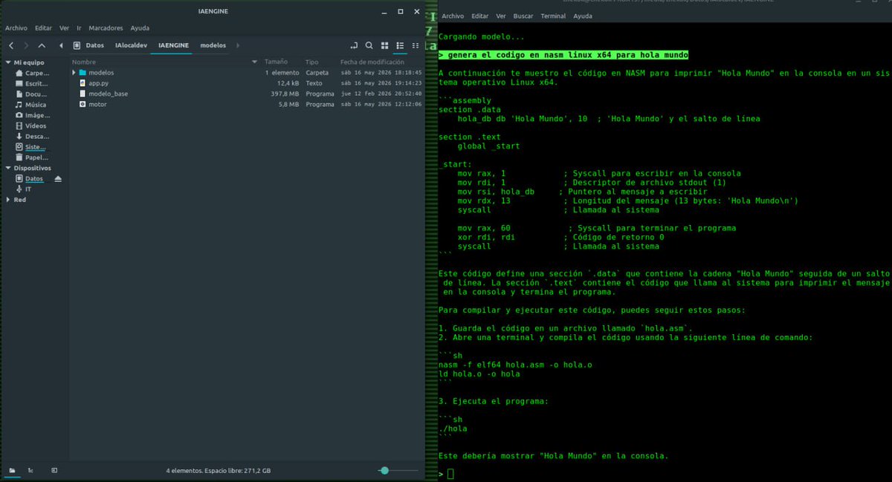Image resolution: width=892 pixels, height=482 pixels.
Task: Go up to the parent folder
Action: 42,45
